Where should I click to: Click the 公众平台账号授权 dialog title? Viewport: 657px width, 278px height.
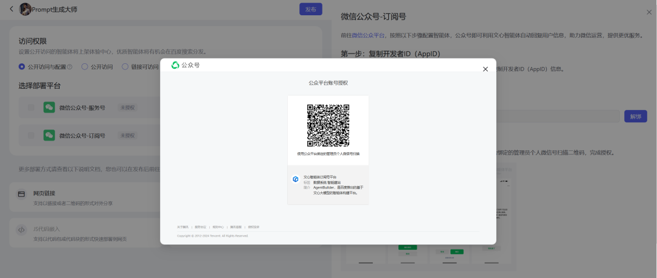click(328, 83)
